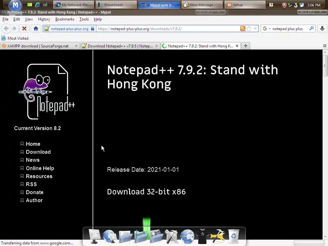Open the address bar history dropdown
Screen dimensions: 328x246
pyautogui.click(x=255, y=29)
